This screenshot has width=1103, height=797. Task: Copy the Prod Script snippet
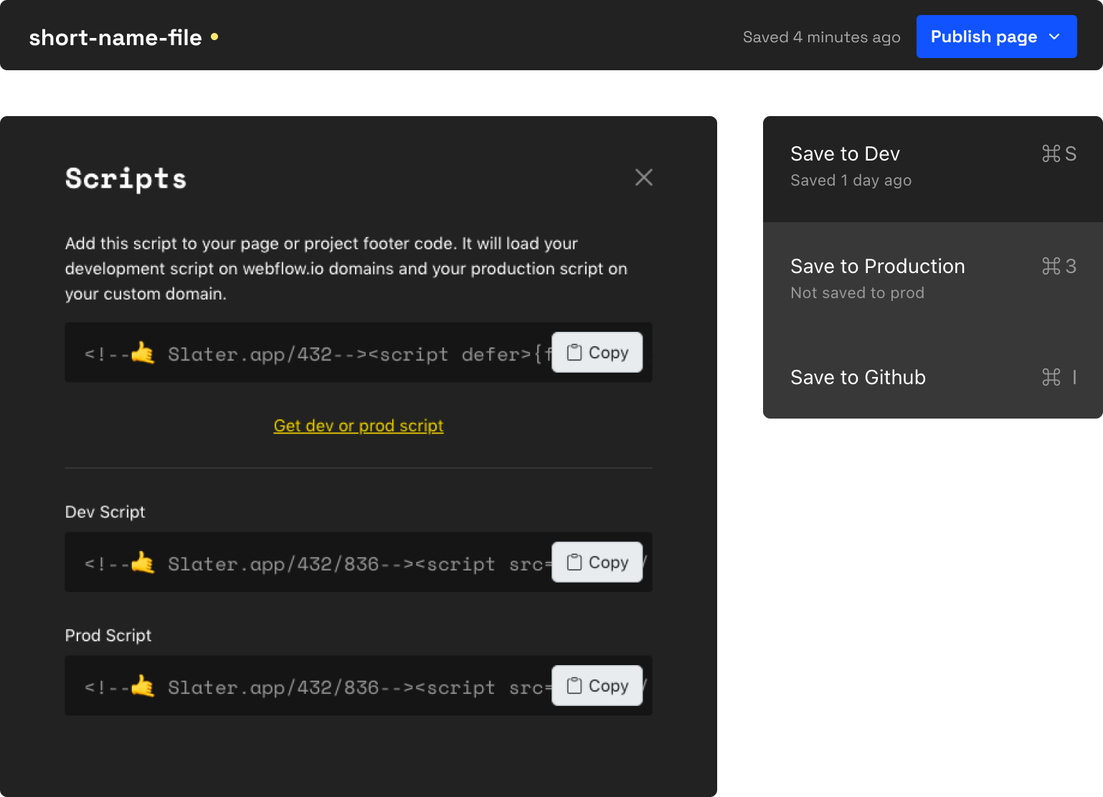pos(597,686)
